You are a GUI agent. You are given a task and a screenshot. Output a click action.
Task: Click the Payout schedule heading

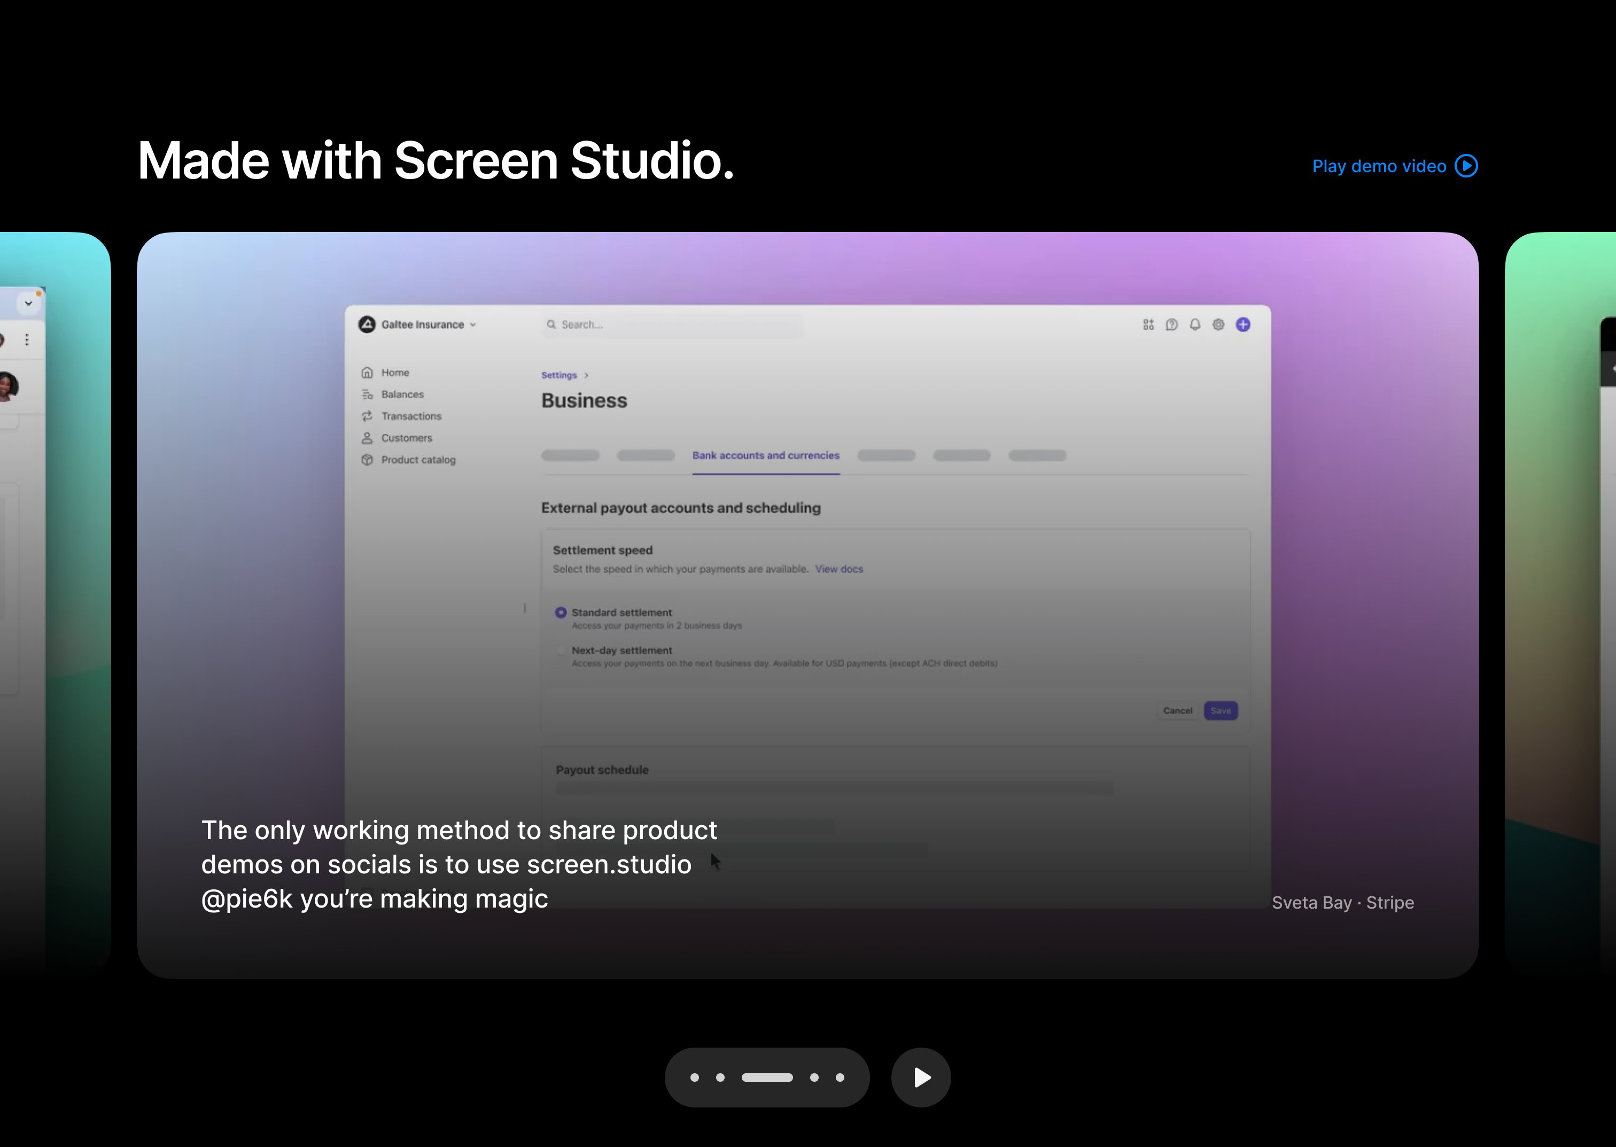[602, 770]
